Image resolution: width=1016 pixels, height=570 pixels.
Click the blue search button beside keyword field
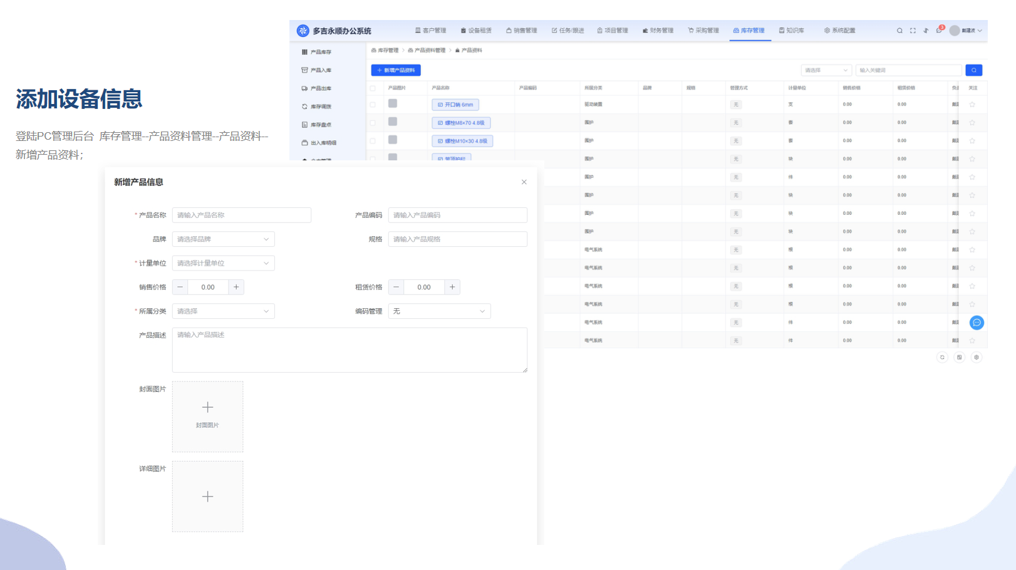(973, 70)
